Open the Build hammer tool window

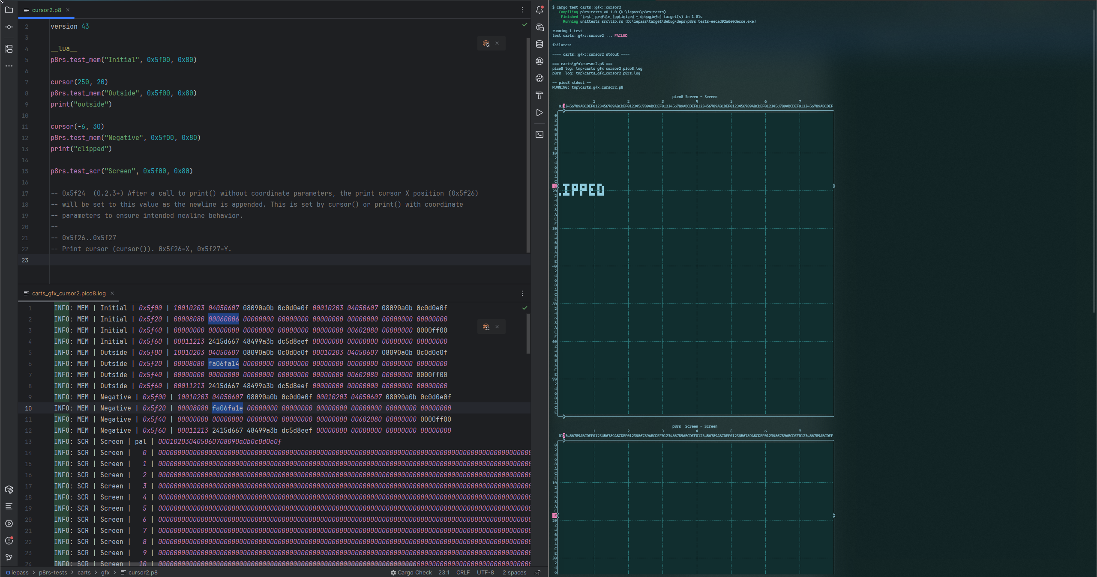pyautogui.click(x=540, y=95)
